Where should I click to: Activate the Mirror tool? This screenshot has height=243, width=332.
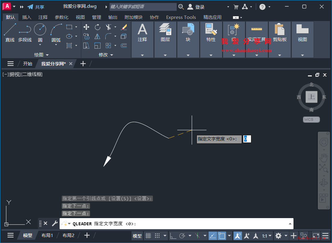tap(98, 36)
